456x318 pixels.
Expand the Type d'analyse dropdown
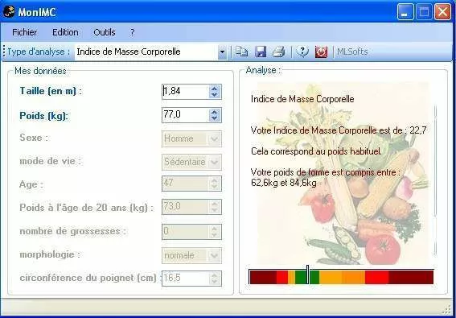tap(222, 52)
